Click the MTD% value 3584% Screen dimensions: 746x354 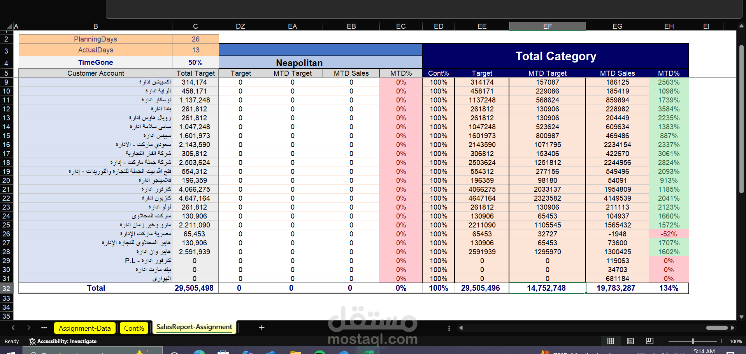pos(669,109)
